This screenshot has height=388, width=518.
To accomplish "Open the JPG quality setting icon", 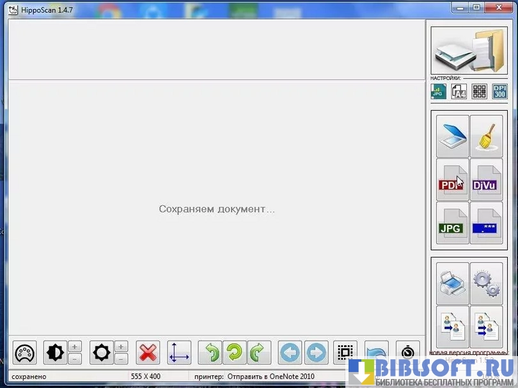I will (x=438, y=91).
